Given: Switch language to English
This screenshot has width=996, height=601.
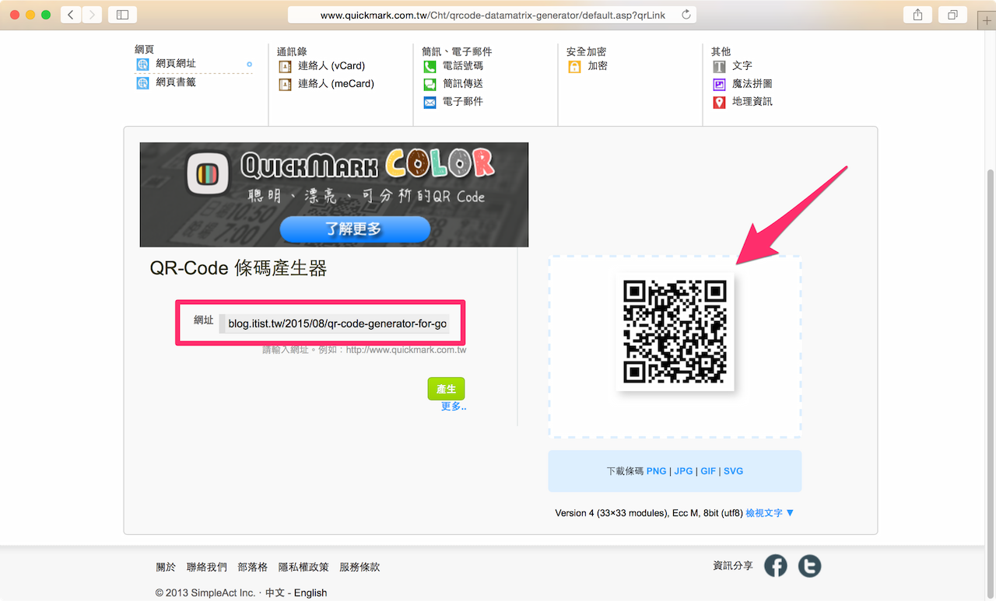Looking at the screenshot, I should pyautogui.click(x=310, y=592).
